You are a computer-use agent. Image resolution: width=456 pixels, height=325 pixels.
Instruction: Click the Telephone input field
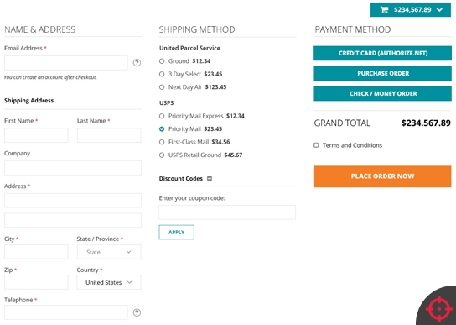tap(66, 312)
